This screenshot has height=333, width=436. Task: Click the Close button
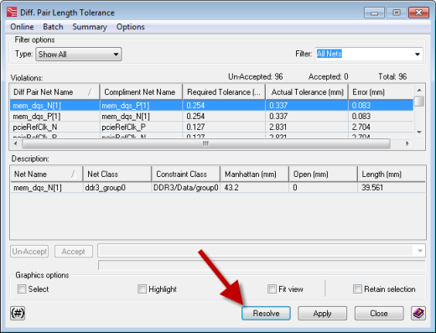coord(379,313)
